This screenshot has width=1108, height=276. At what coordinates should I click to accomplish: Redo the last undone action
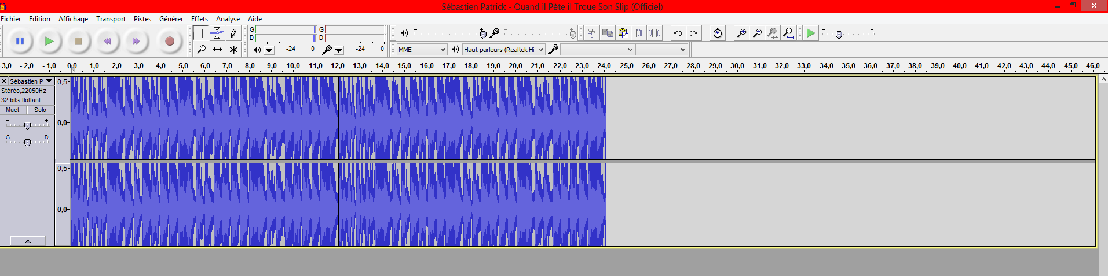693,33
